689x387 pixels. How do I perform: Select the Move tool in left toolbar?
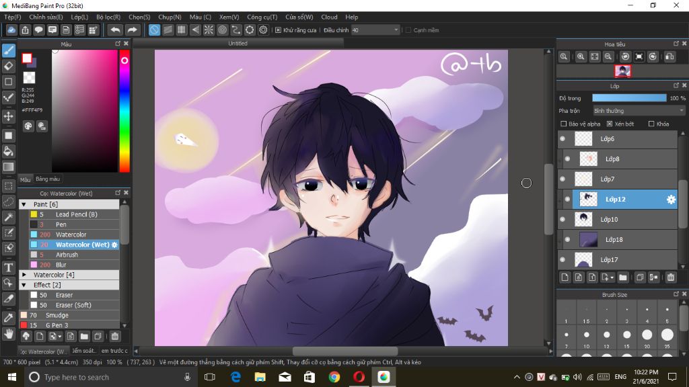(8, 116)
